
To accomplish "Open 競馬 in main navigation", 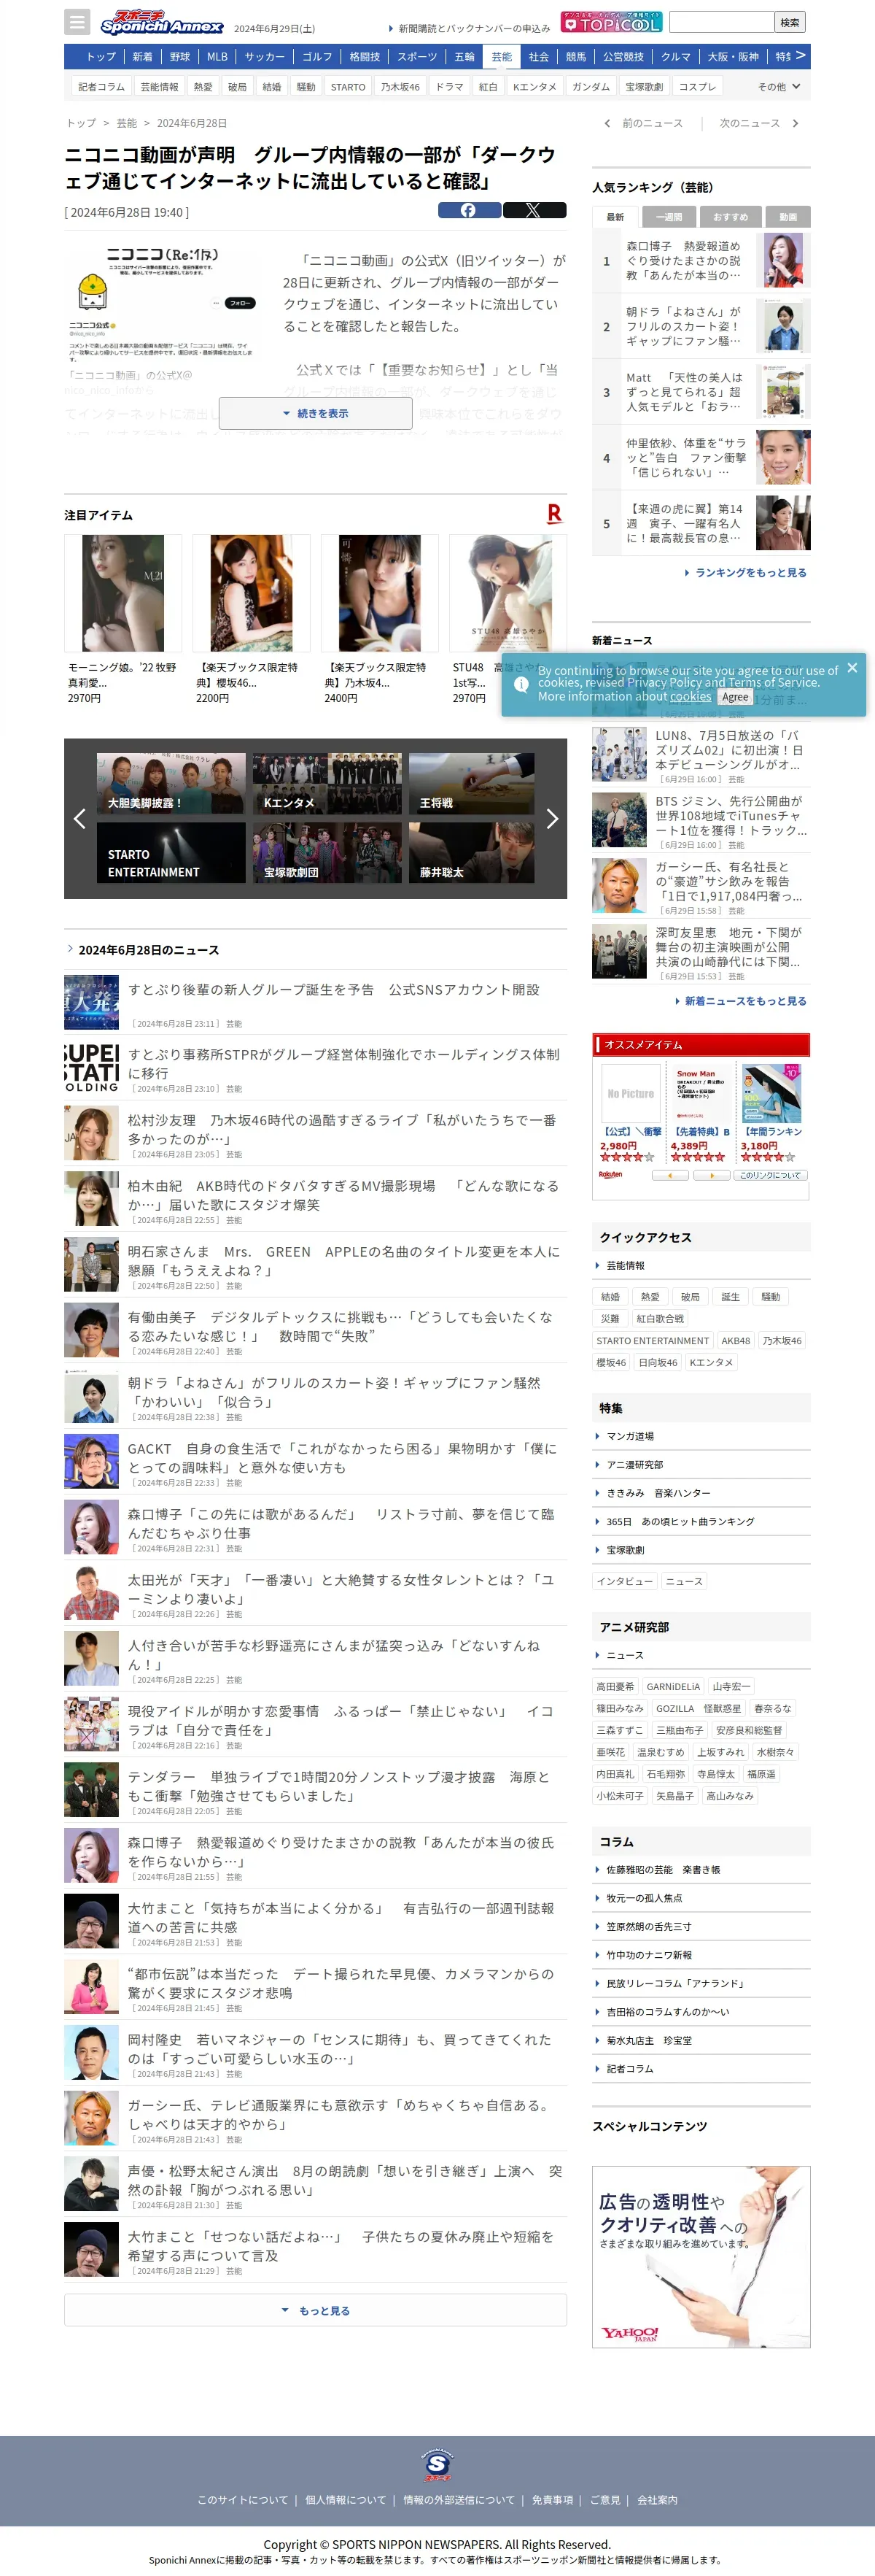I will (576, 57).
